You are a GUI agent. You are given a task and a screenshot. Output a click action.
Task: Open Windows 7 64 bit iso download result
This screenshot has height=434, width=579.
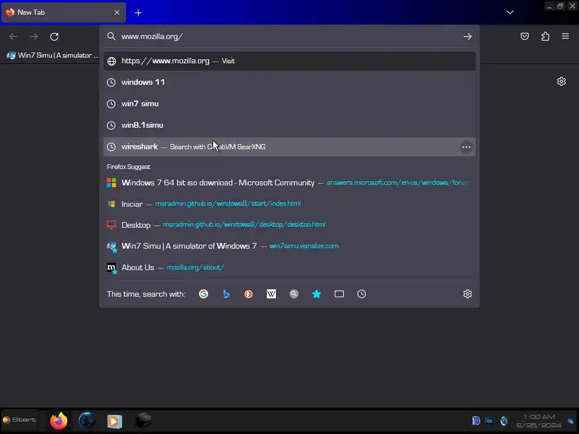click(x=289, y=183)
